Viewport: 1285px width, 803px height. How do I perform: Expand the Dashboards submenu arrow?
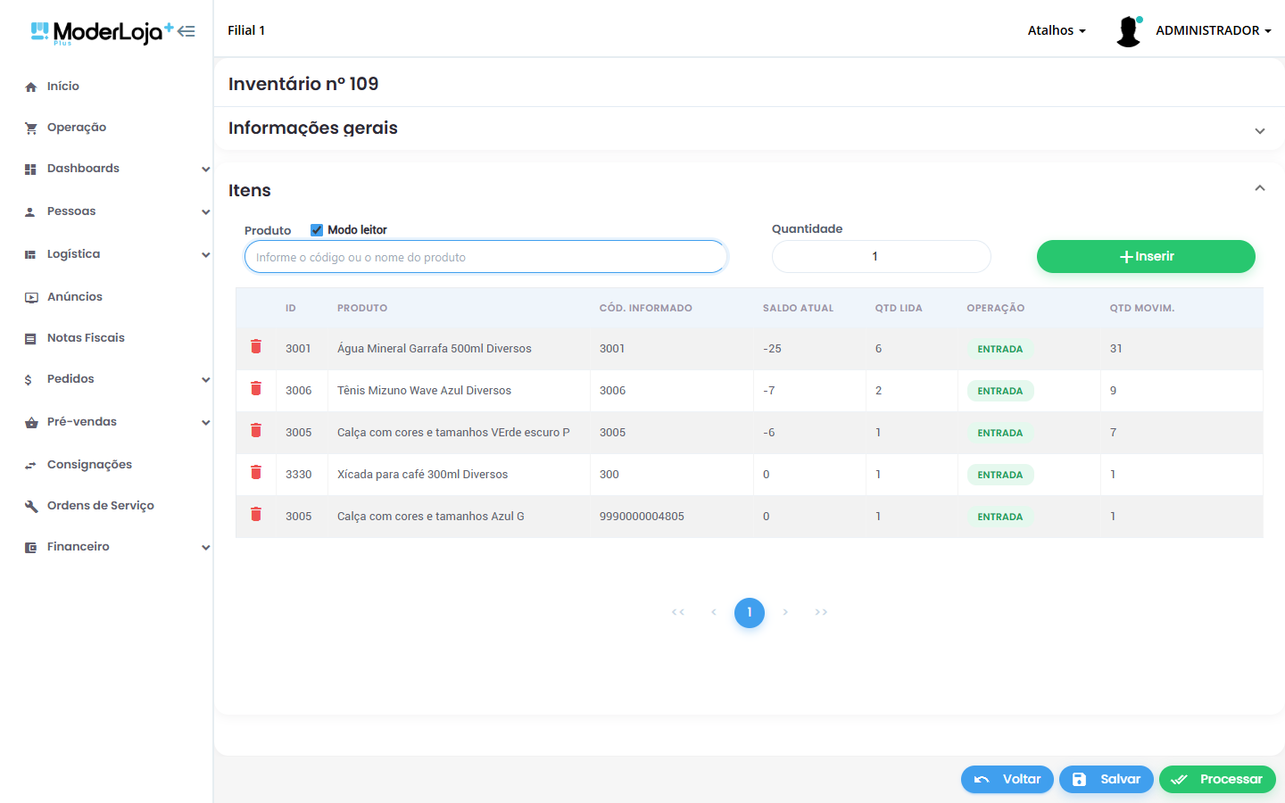(x=205, y=170)
